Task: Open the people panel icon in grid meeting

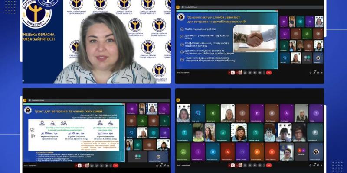Action: tap(313, 165)
